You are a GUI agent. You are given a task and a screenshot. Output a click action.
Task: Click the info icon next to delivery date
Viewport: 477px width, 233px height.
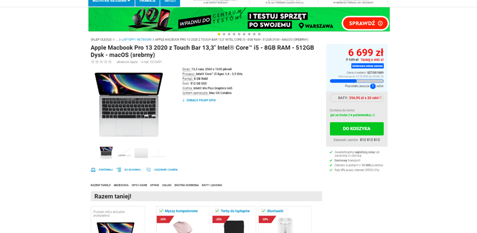373,115
